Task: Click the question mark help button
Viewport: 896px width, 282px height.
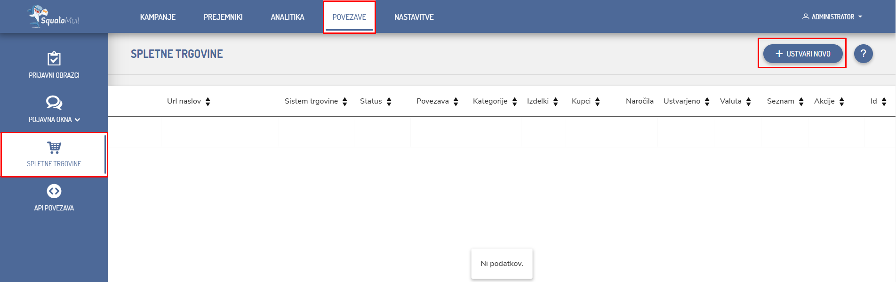Action: tap(863, 54)
